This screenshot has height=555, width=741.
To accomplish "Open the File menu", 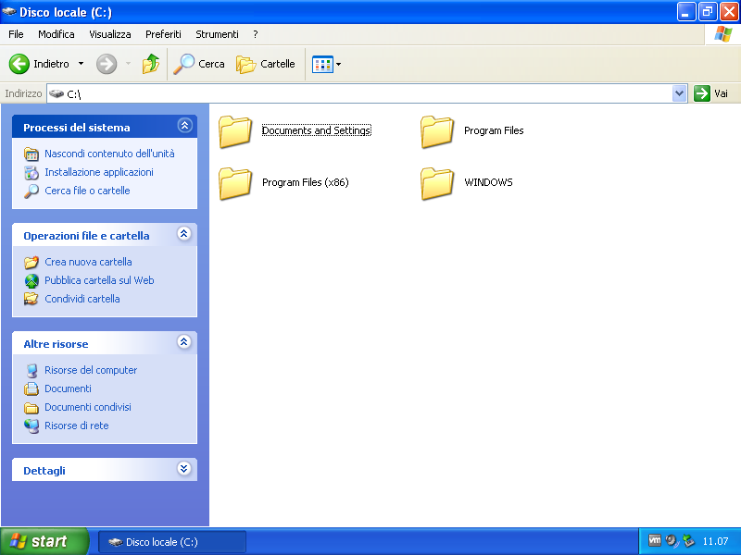I will point(16,34).
